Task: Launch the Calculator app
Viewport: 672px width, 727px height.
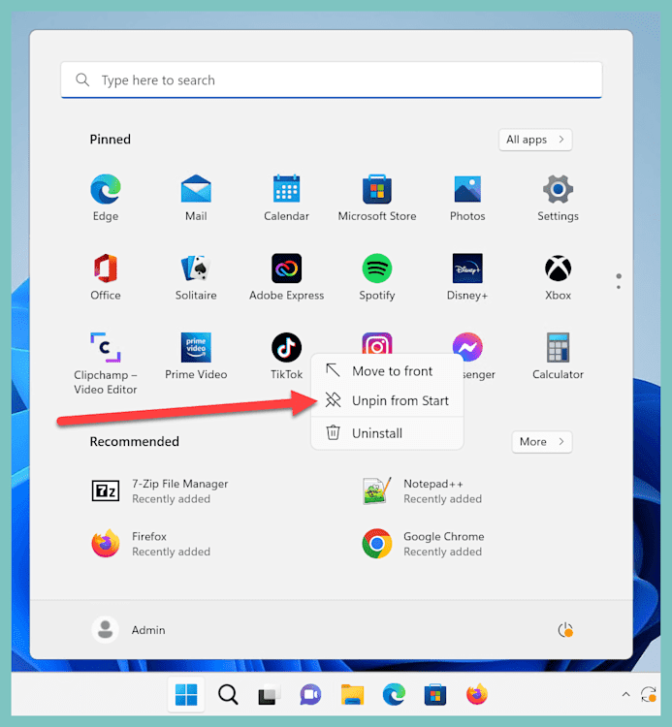Action: (558, 356)
